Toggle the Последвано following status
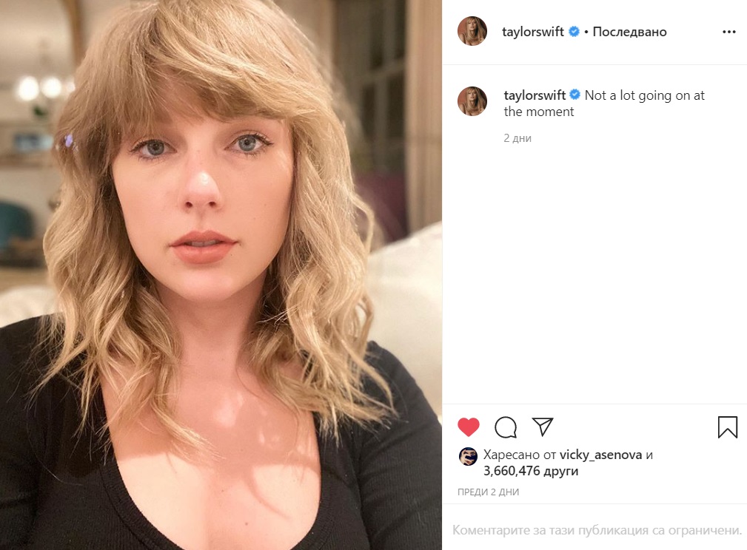Screen dimensions: 747x550 coord(629,32)
